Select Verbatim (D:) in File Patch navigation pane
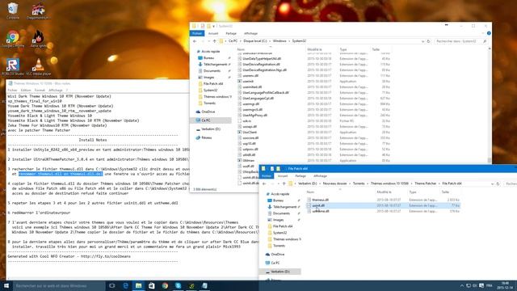The height and width of the screenshot is (291, 517). coord(280,272)
